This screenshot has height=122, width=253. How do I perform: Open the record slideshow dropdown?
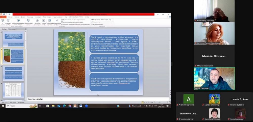pos(57,22)
